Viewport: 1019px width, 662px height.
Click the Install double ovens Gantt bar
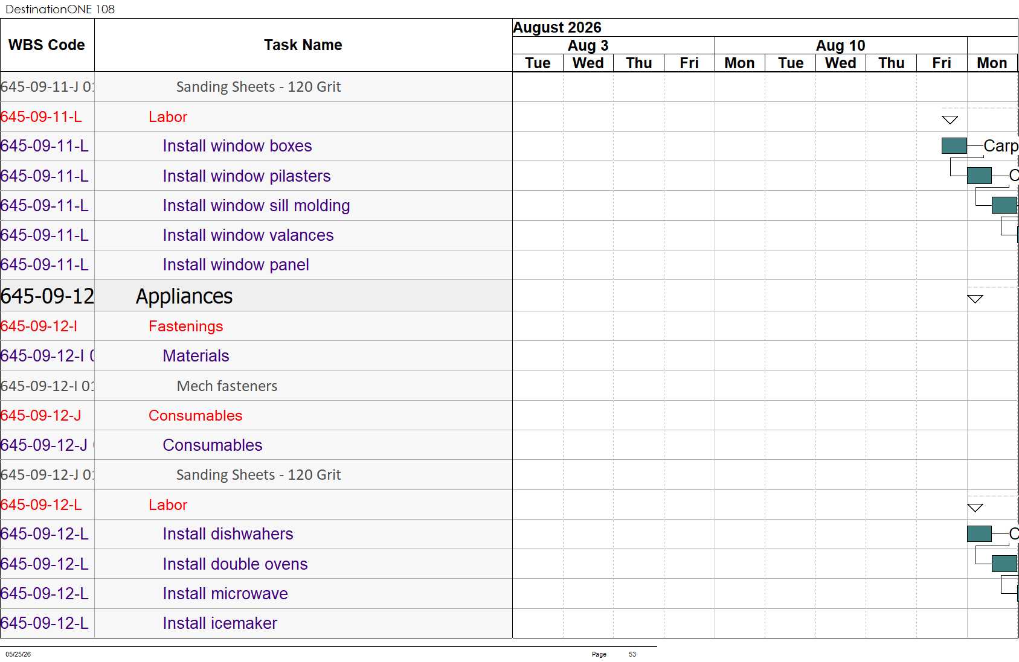tap(1005, 564)
